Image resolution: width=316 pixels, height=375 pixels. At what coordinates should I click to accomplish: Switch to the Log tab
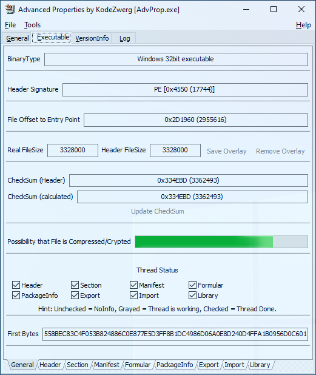pos(124,38)
